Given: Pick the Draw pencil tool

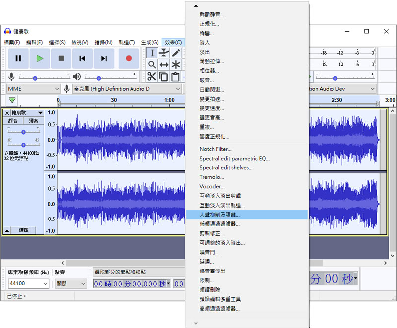Looking at the screenshot, I should coord(176,53).
